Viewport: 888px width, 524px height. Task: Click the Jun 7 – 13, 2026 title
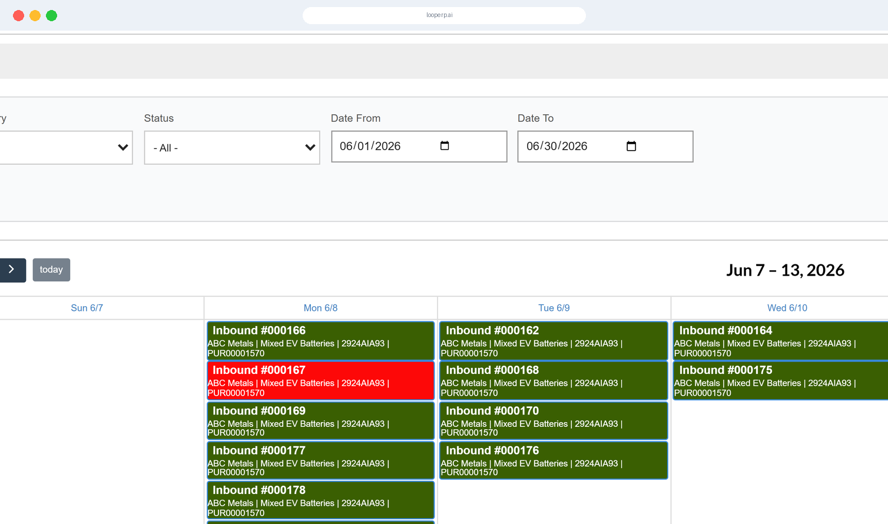point(785,270)
